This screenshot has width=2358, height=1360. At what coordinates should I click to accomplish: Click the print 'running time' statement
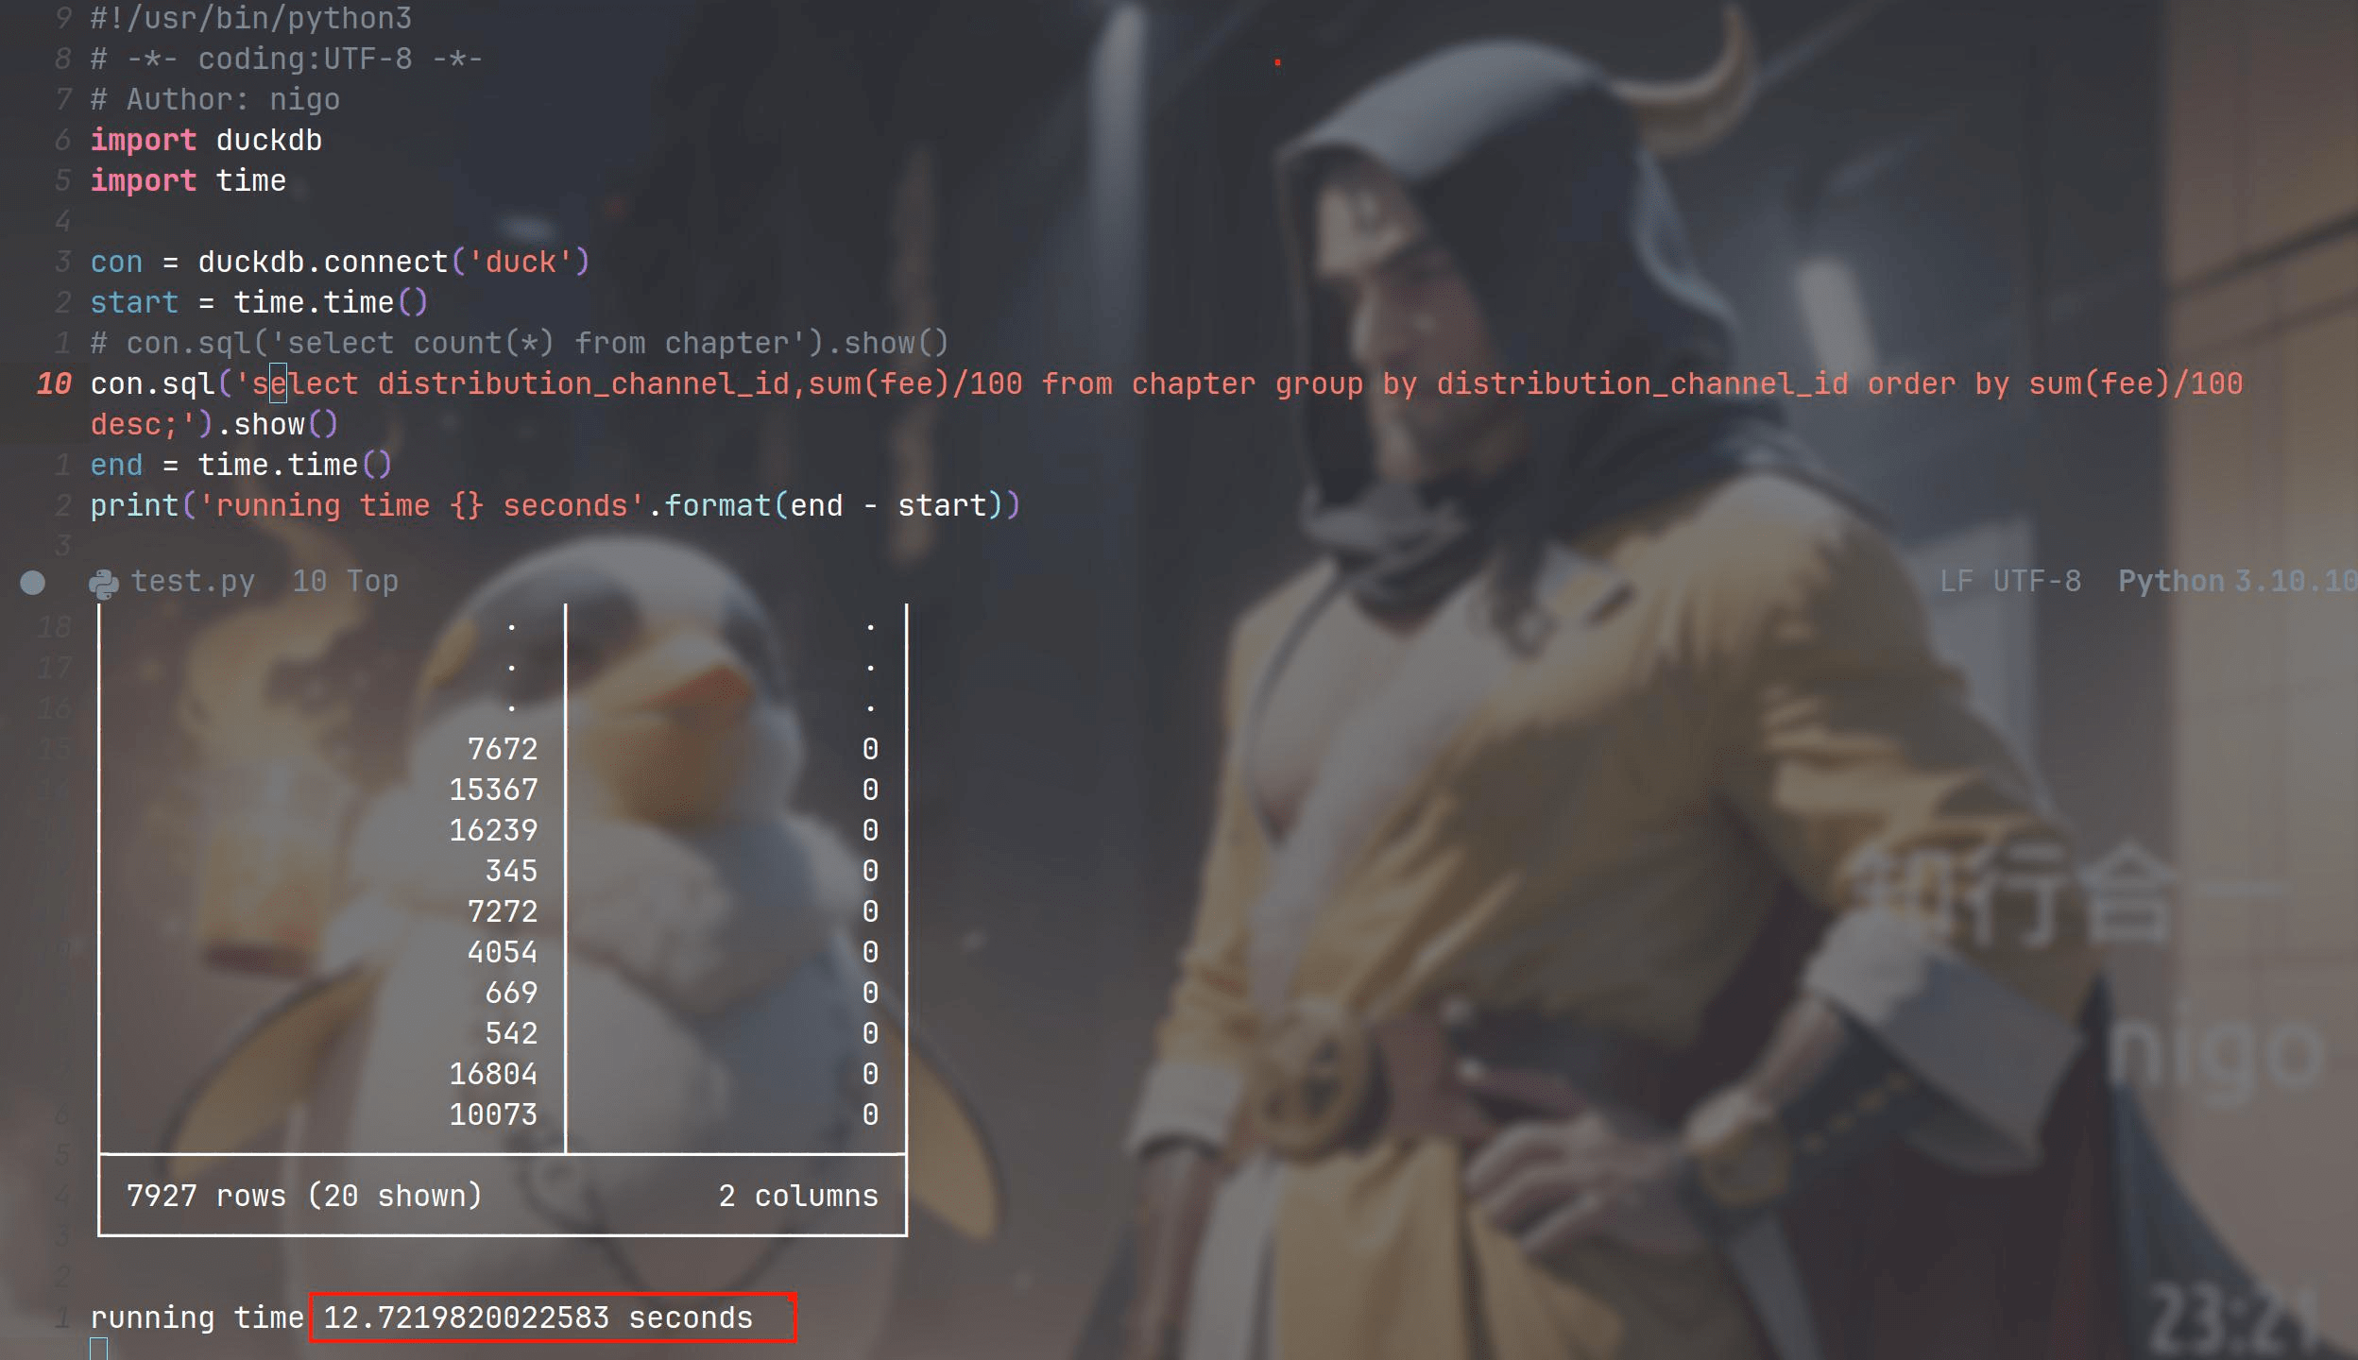coord(555,505)
